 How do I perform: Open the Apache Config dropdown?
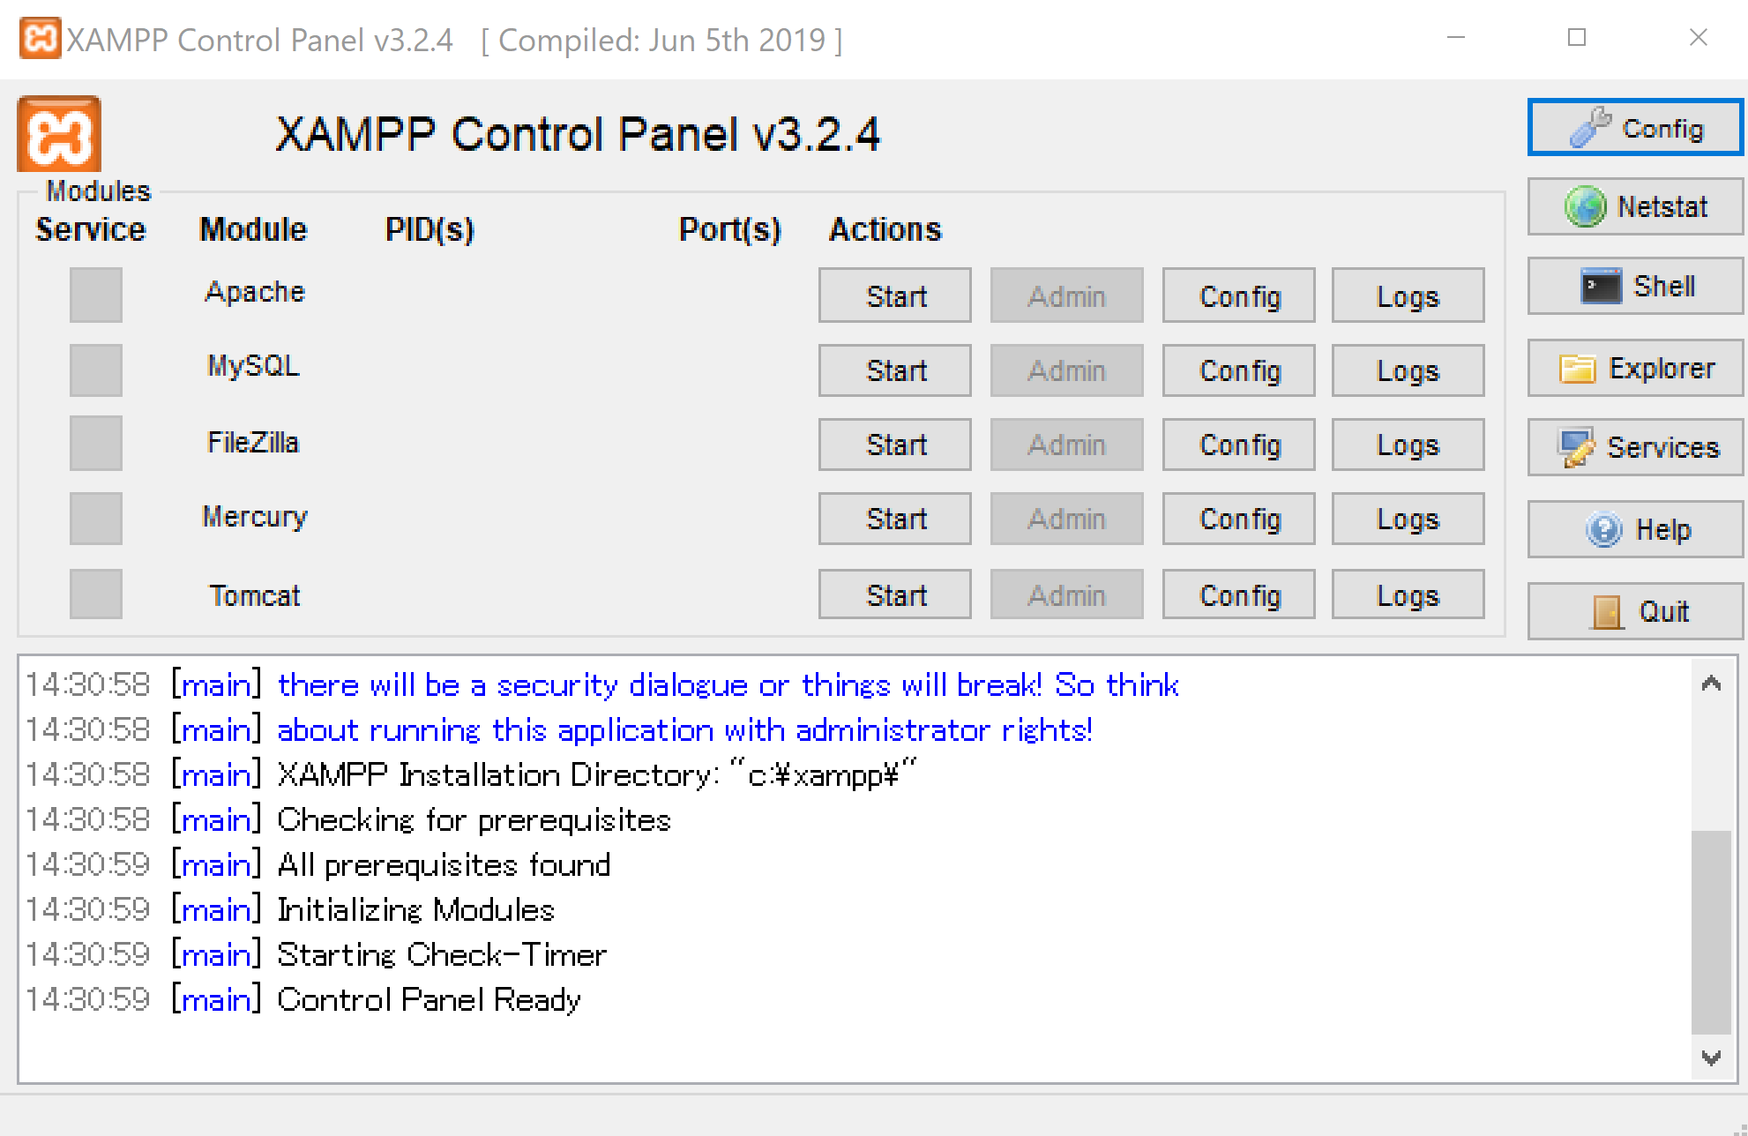(x=1238, y=295)
